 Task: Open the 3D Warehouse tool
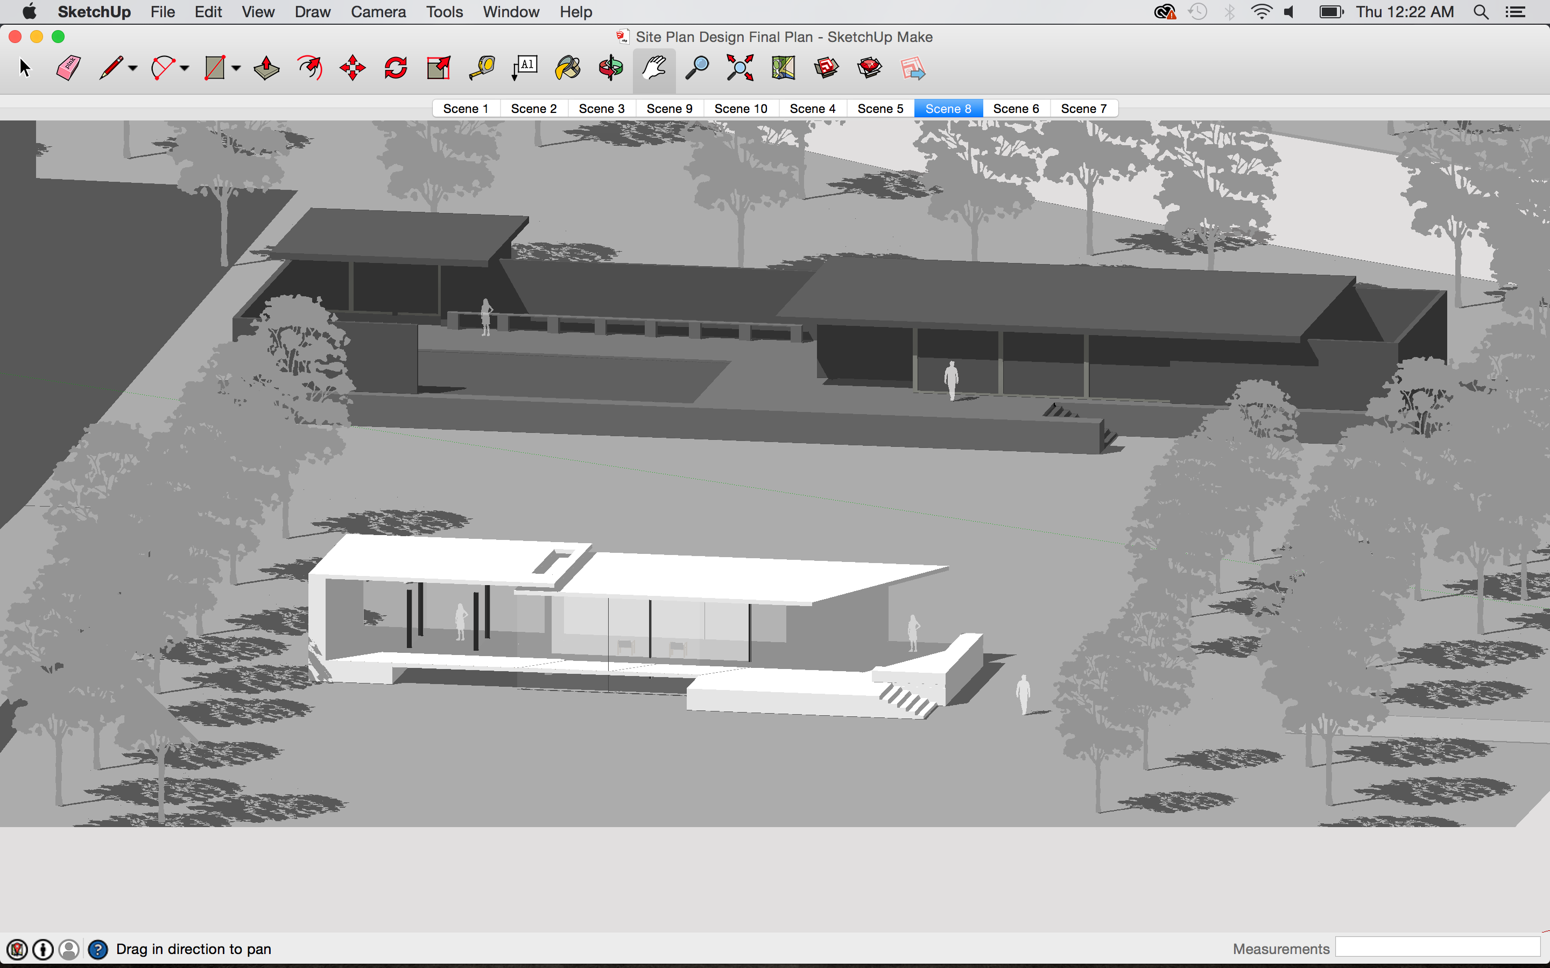(x=826, y=68)
